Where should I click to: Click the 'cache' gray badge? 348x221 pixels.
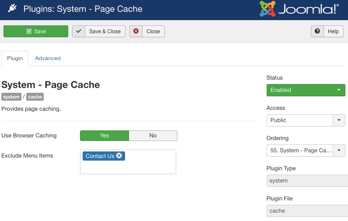coord(35,97)
